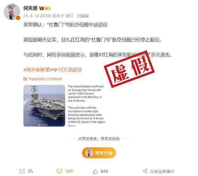Open the 何天恩超话 super topic link
Viewport: 198px width, 176px height.
70,70
